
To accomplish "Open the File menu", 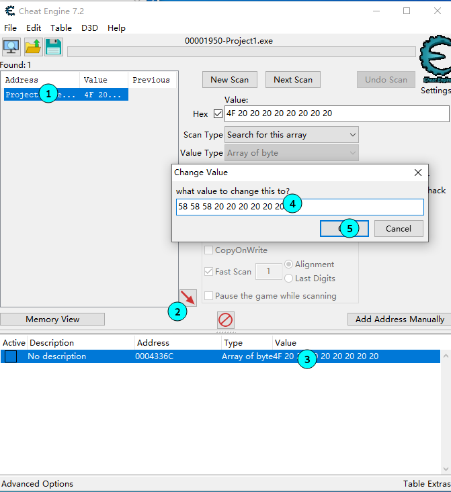I will [10, 28].
